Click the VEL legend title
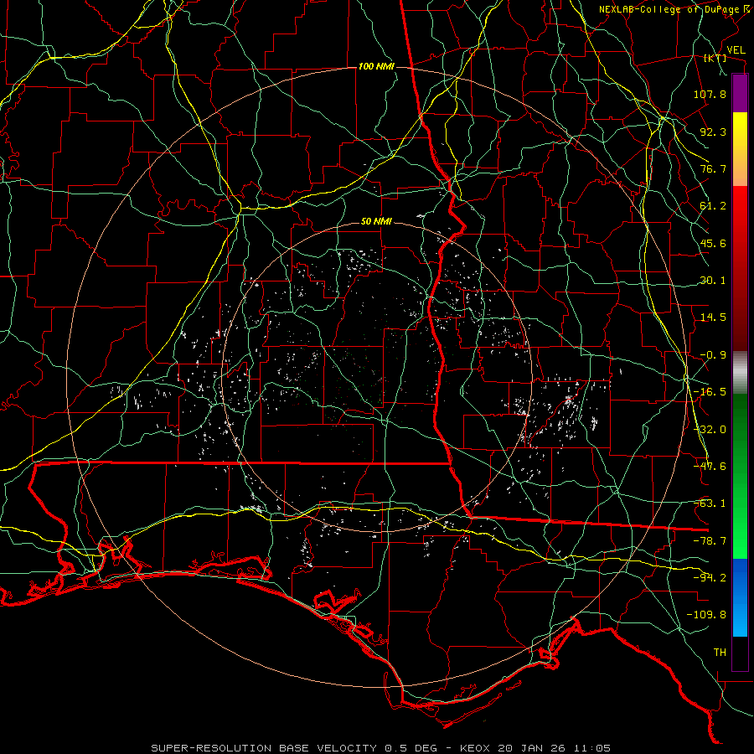754x754 pixels. click(x=736, y=50)
